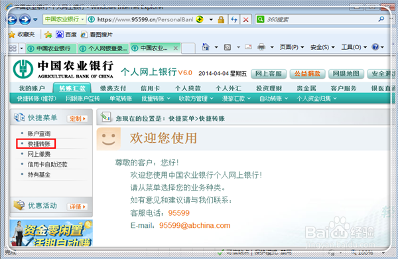Viewport: 398px width, 259px height.
Task: Click the 资金零闲置 promotional banner
Action: pos(51,233)
